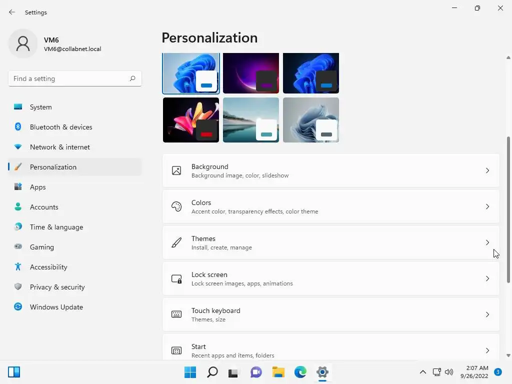Open the Background chevron arrow
Screen dimensions: 512x384
point(487,170)
